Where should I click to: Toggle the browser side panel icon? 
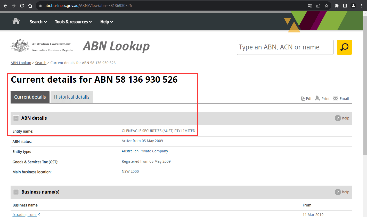coord(345,6)
